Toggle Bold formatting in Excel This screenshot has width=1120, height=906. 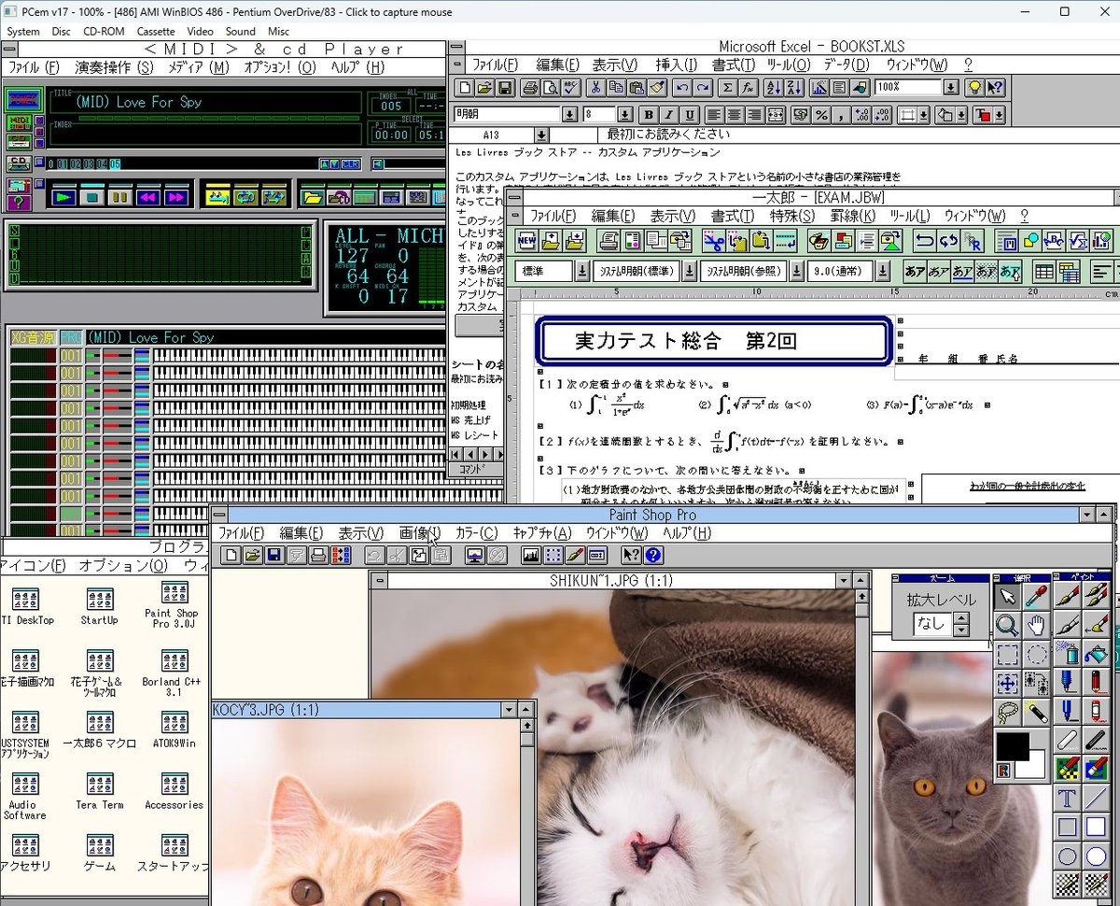(x=647, y=114)
